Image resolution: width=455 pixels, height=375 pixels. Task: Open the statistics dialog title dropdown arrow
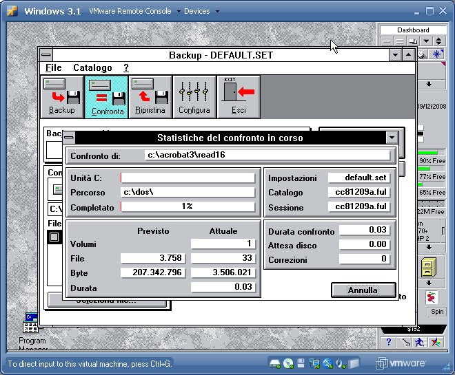coord(392,138)
